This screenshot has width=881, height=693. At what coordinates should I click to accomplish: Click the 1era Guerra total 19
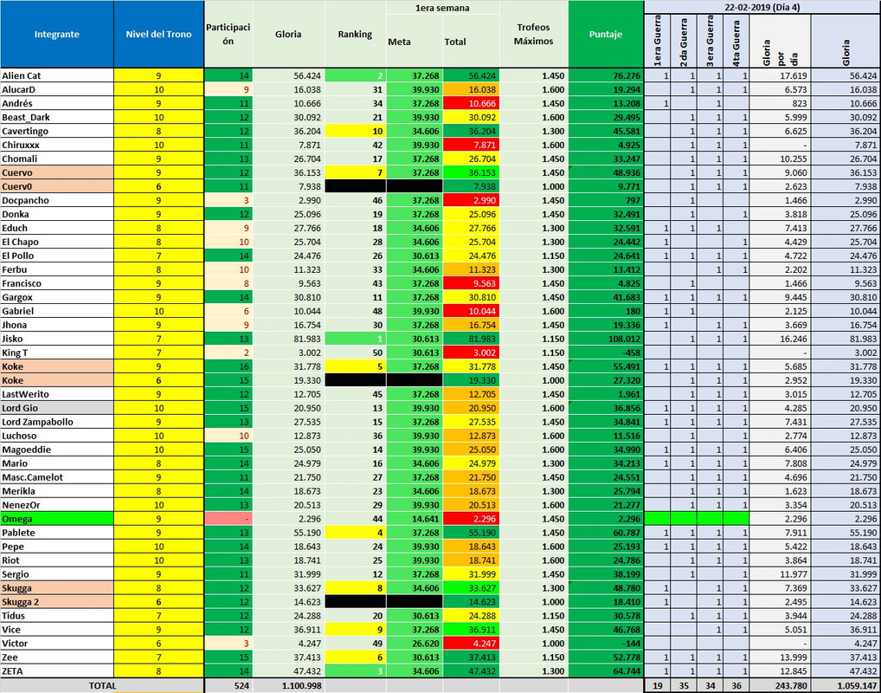[658, 686]
